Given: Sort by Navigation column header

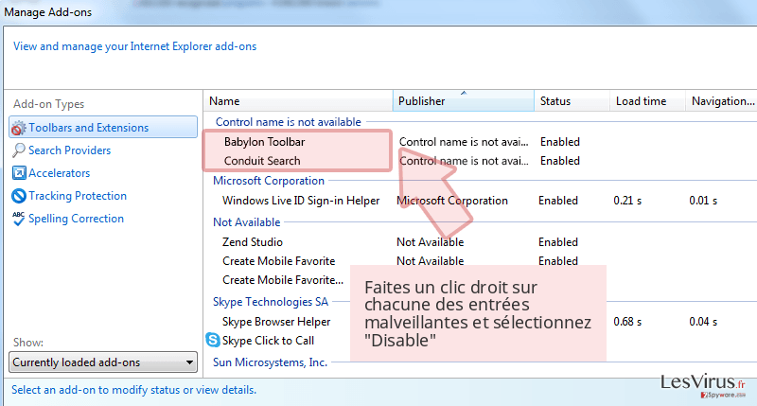Looking at the screenshot, I should click(721, 101).
